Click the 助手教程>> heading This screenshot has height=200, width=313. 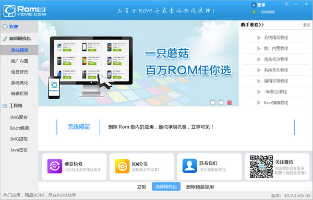[252, 25]
